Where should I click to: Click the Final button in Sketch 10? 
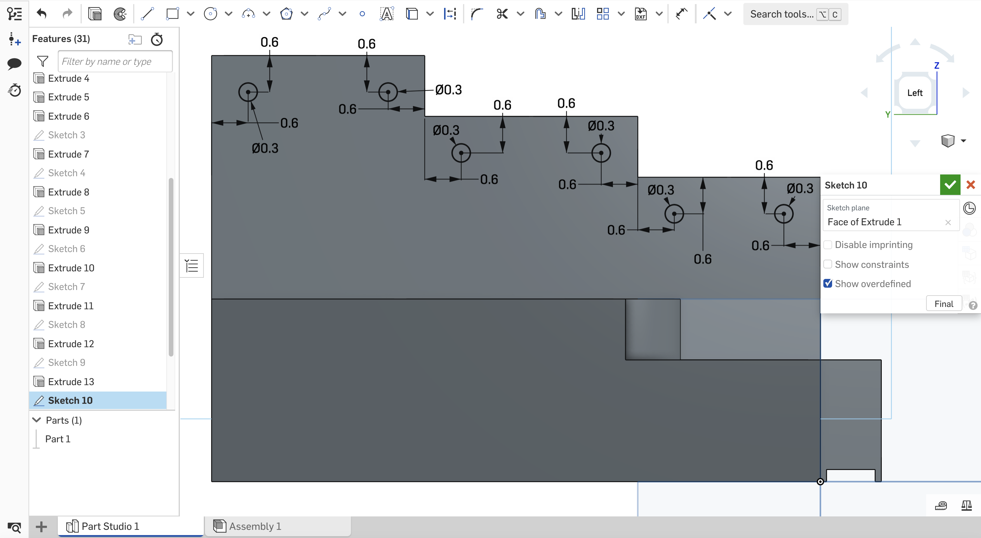point(942,303)
